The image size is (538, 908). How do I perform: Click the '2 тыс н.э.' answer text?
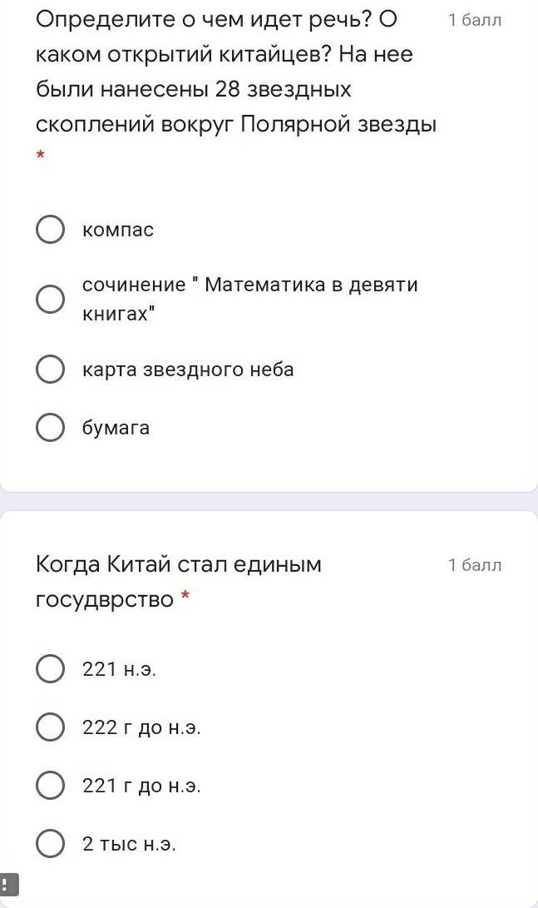click(x=129, y=844)
